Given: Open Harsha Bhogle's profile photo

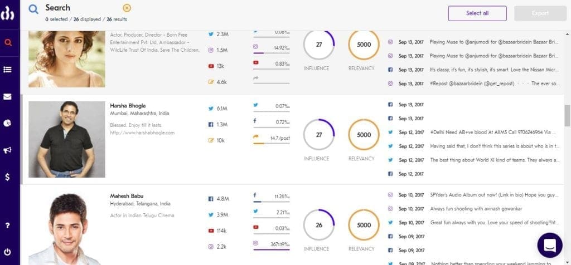Looking at the screenshot, I should pos(67,139).
